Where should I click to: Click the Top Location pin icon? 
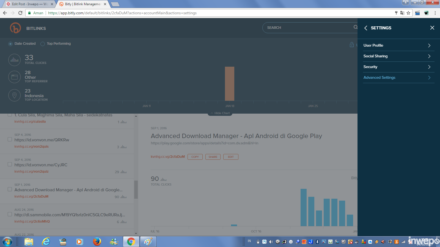pos(15,95)
